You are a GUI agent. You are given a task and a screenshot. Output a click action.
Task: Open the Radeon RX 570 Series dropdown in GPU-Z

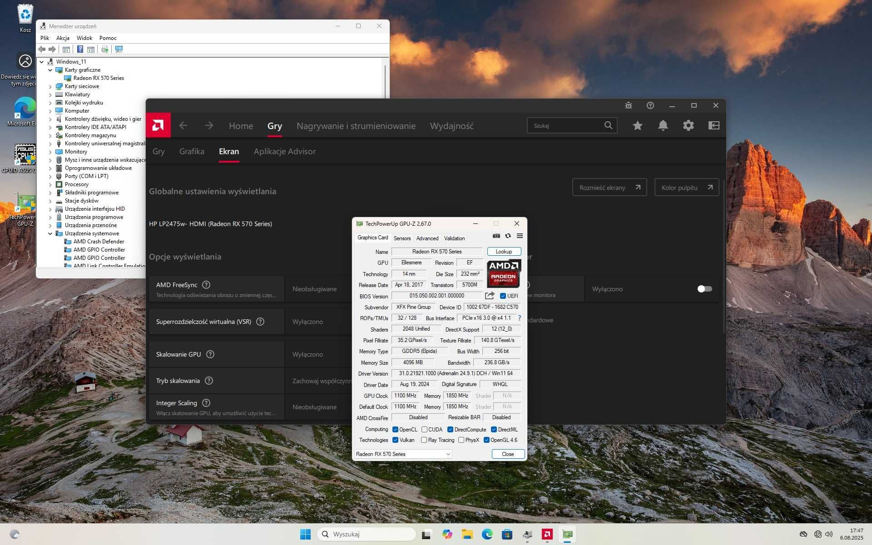(x=403, y=454)
